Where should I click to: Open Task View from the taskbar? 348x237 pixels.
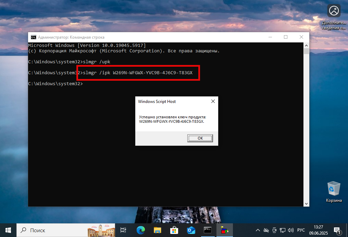(123, 230)
